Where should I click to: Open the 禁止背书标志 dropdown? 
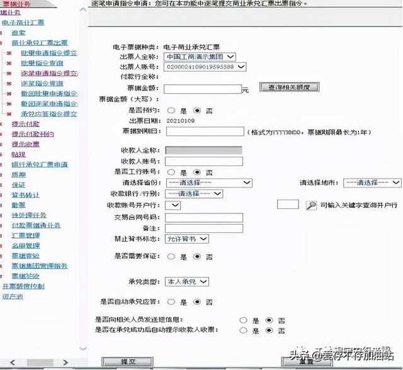point(187,239)
